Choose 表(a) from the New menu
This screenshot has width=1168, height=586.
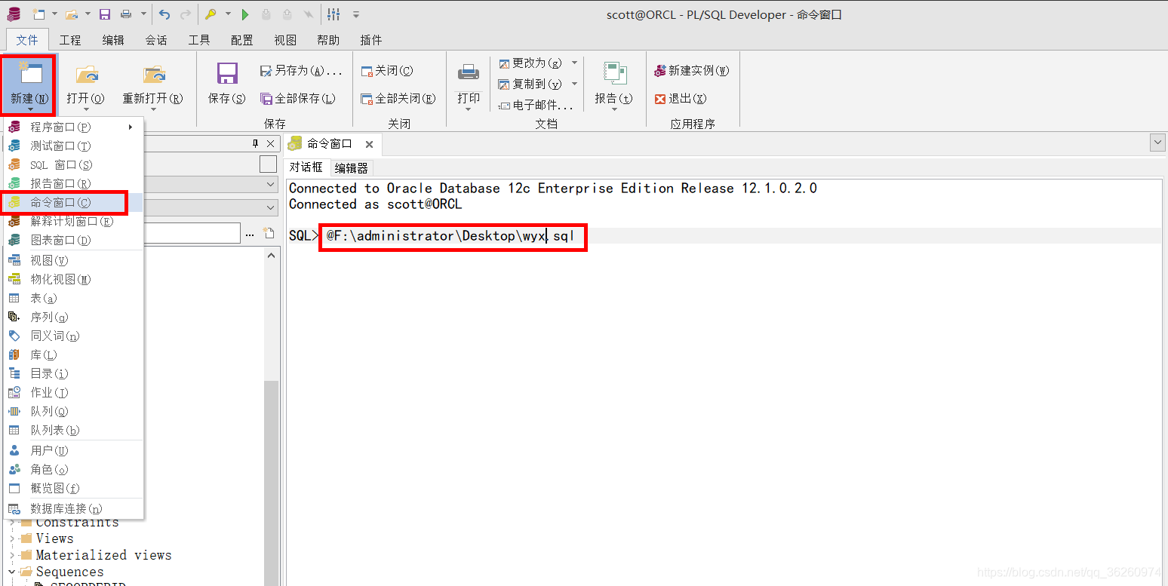click(72, 298)
